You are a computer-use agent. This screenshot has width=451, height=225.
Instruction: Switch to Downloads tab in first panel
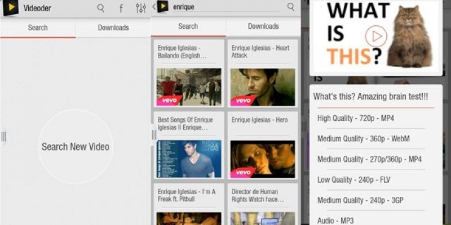click(113, 27)
